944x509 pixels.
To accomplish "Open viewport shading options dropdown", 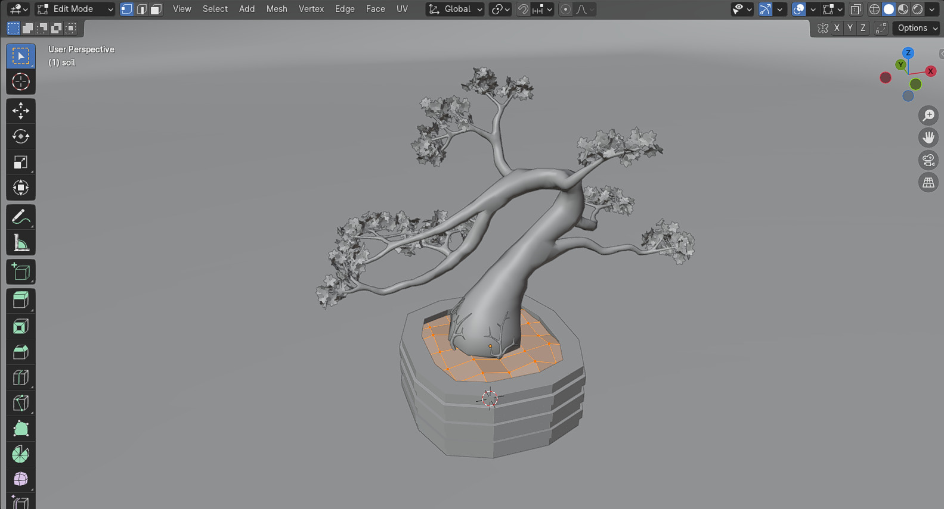I will click(x=932, y=9).
